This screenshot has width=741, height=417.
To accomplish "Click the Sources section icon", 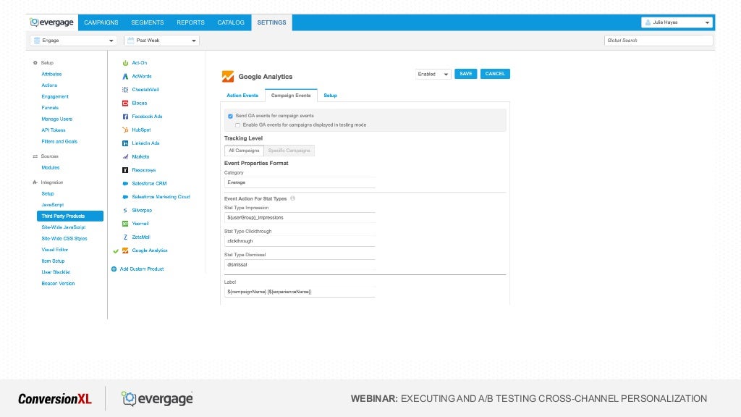I will (35, 156).
